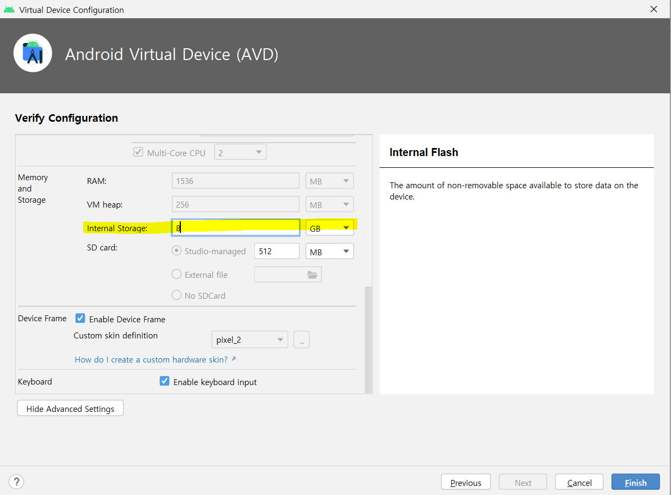Open the RAM unit MB dropdown
The image size is (671, 495).
pos(330,181)
